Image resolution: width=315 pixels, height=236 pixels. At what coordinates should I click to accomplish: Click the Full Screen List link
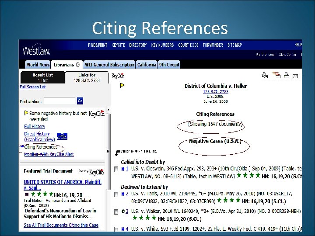coord(32,87)
